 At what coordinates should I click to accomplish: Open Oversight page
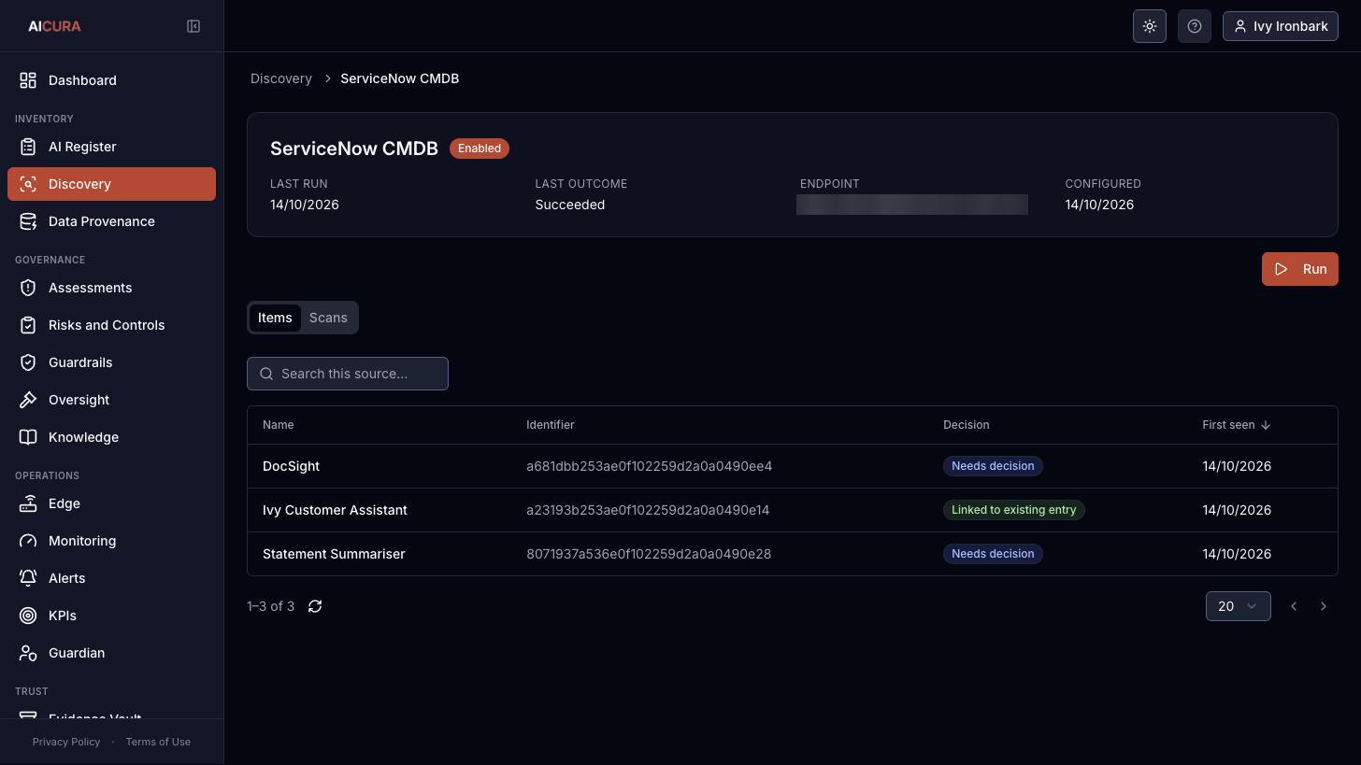111,400
